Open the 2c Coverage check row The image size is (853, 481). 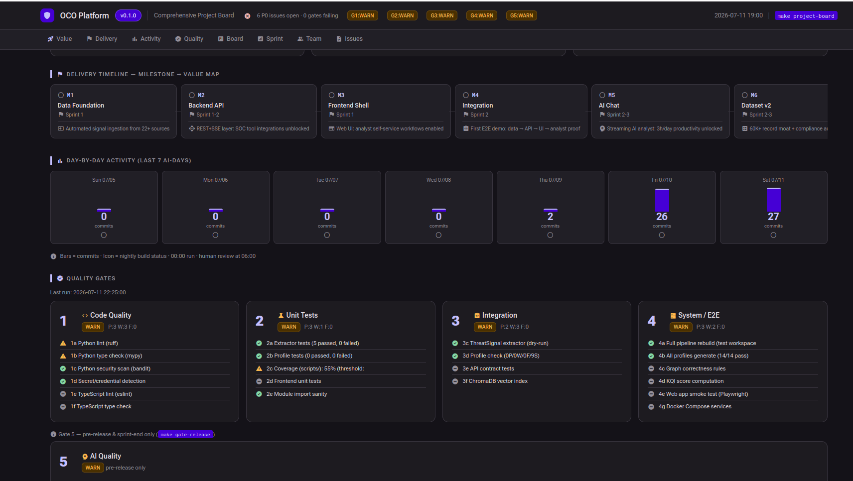[341, 369]
